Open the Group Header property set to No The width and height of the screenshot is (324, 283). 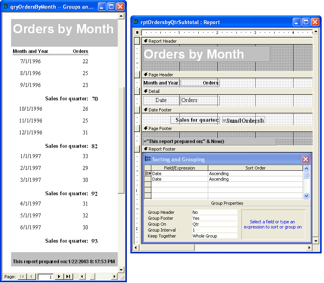click(x=214, y=212)
